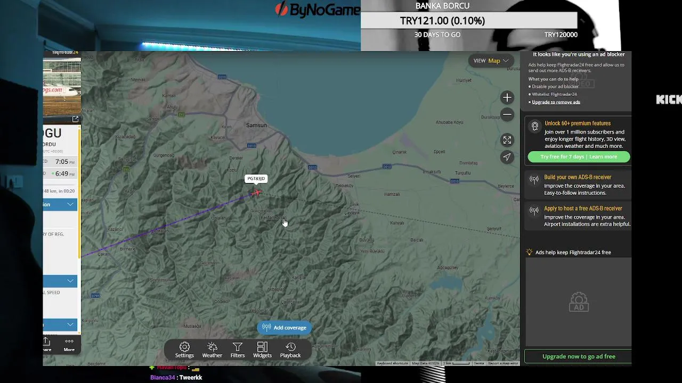Click the Çarşamba label Epçeli
The height and width of the screenshot is (383, 682).
tap(439, 152)
